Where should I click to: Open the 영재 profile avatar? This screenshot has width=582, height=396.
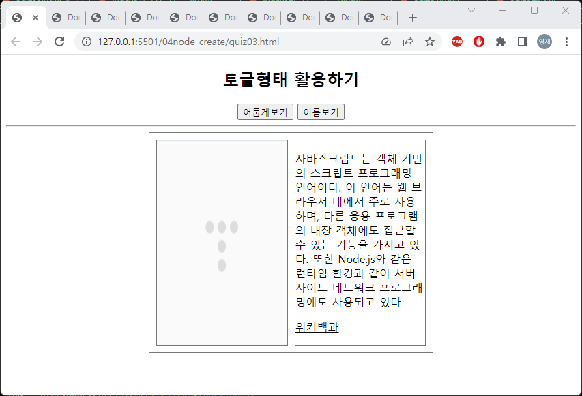click(x=544, y=42)
